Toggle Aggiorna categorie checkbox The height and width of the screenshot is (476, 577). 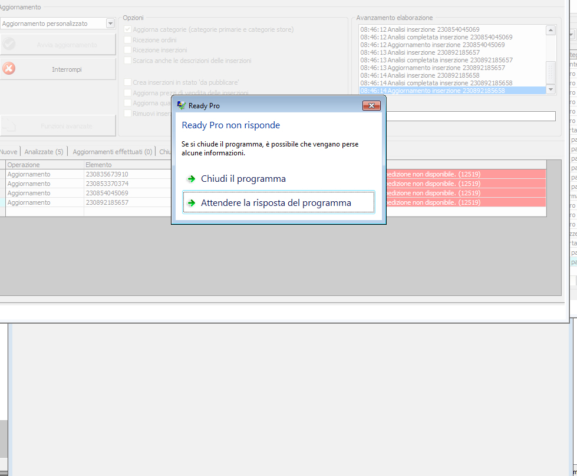pyautogui.click(x=127, y=29)
